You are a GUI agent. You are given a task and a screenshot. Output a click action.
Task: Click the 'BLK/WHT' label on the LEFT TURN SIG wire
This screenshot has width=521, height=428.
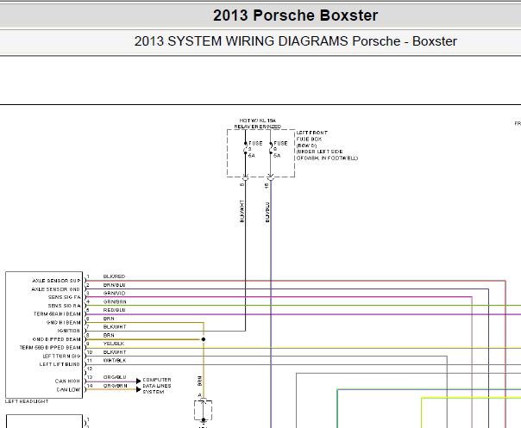(115, 352)
